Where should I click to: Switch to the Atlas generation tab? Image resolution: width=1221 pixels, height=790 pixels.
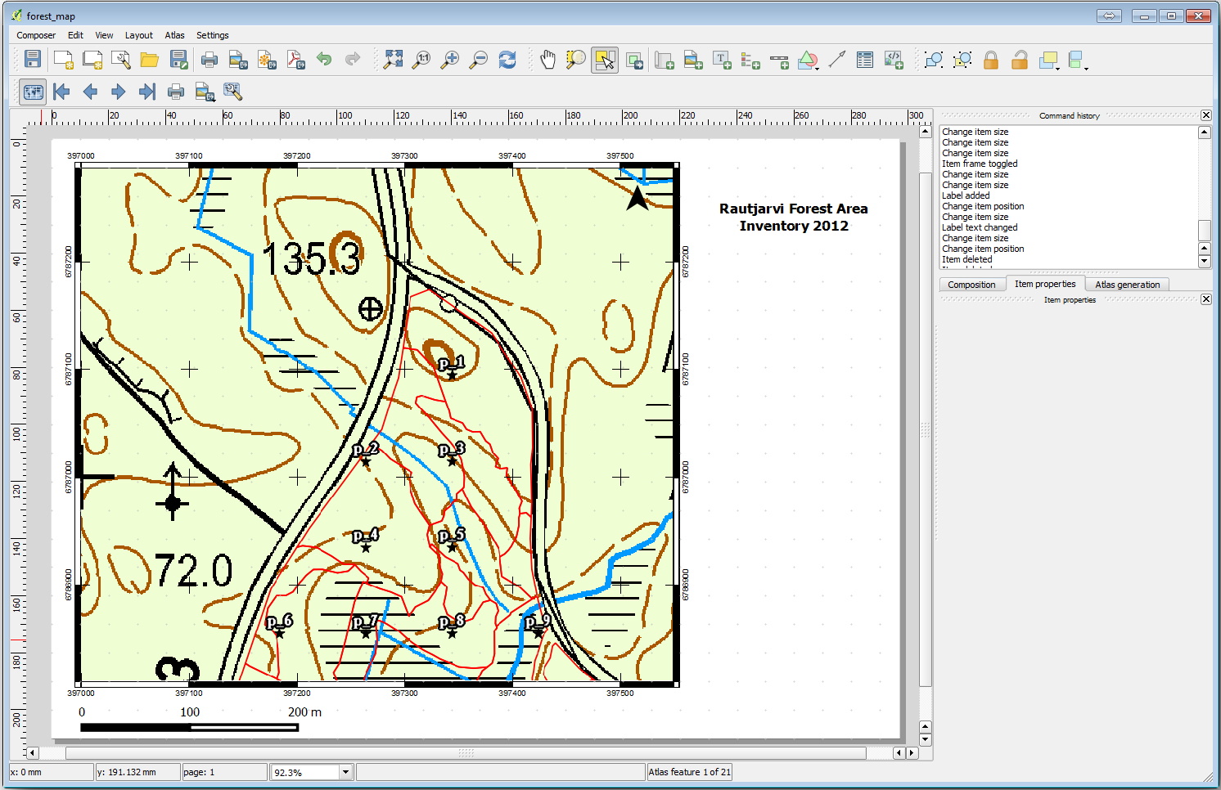click(x=1127, y=284)
